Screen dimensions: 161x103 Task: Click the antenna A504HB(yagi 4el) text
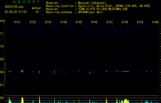(90, 12)
